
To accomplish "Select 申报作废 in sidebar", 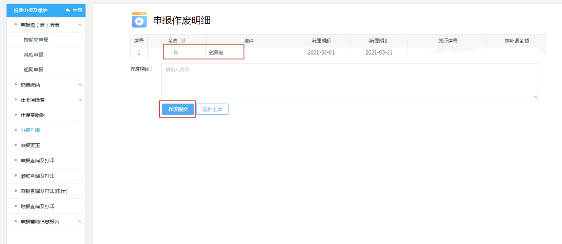I will [30, 130].
